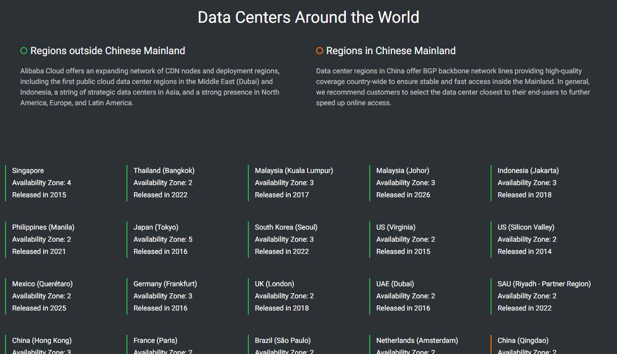Pick the South Korea (Seoul) region name

[x=286, y=227]
